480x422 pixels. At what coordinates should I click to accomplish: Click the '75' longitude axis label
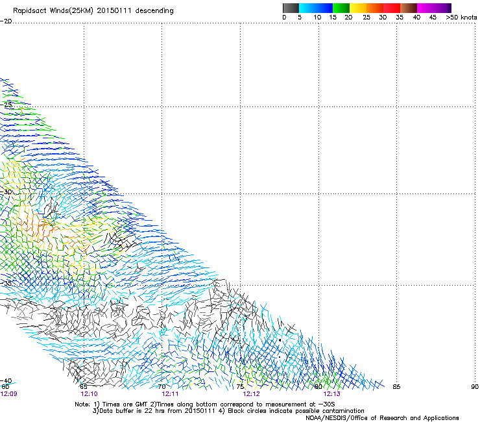[240, 387]
